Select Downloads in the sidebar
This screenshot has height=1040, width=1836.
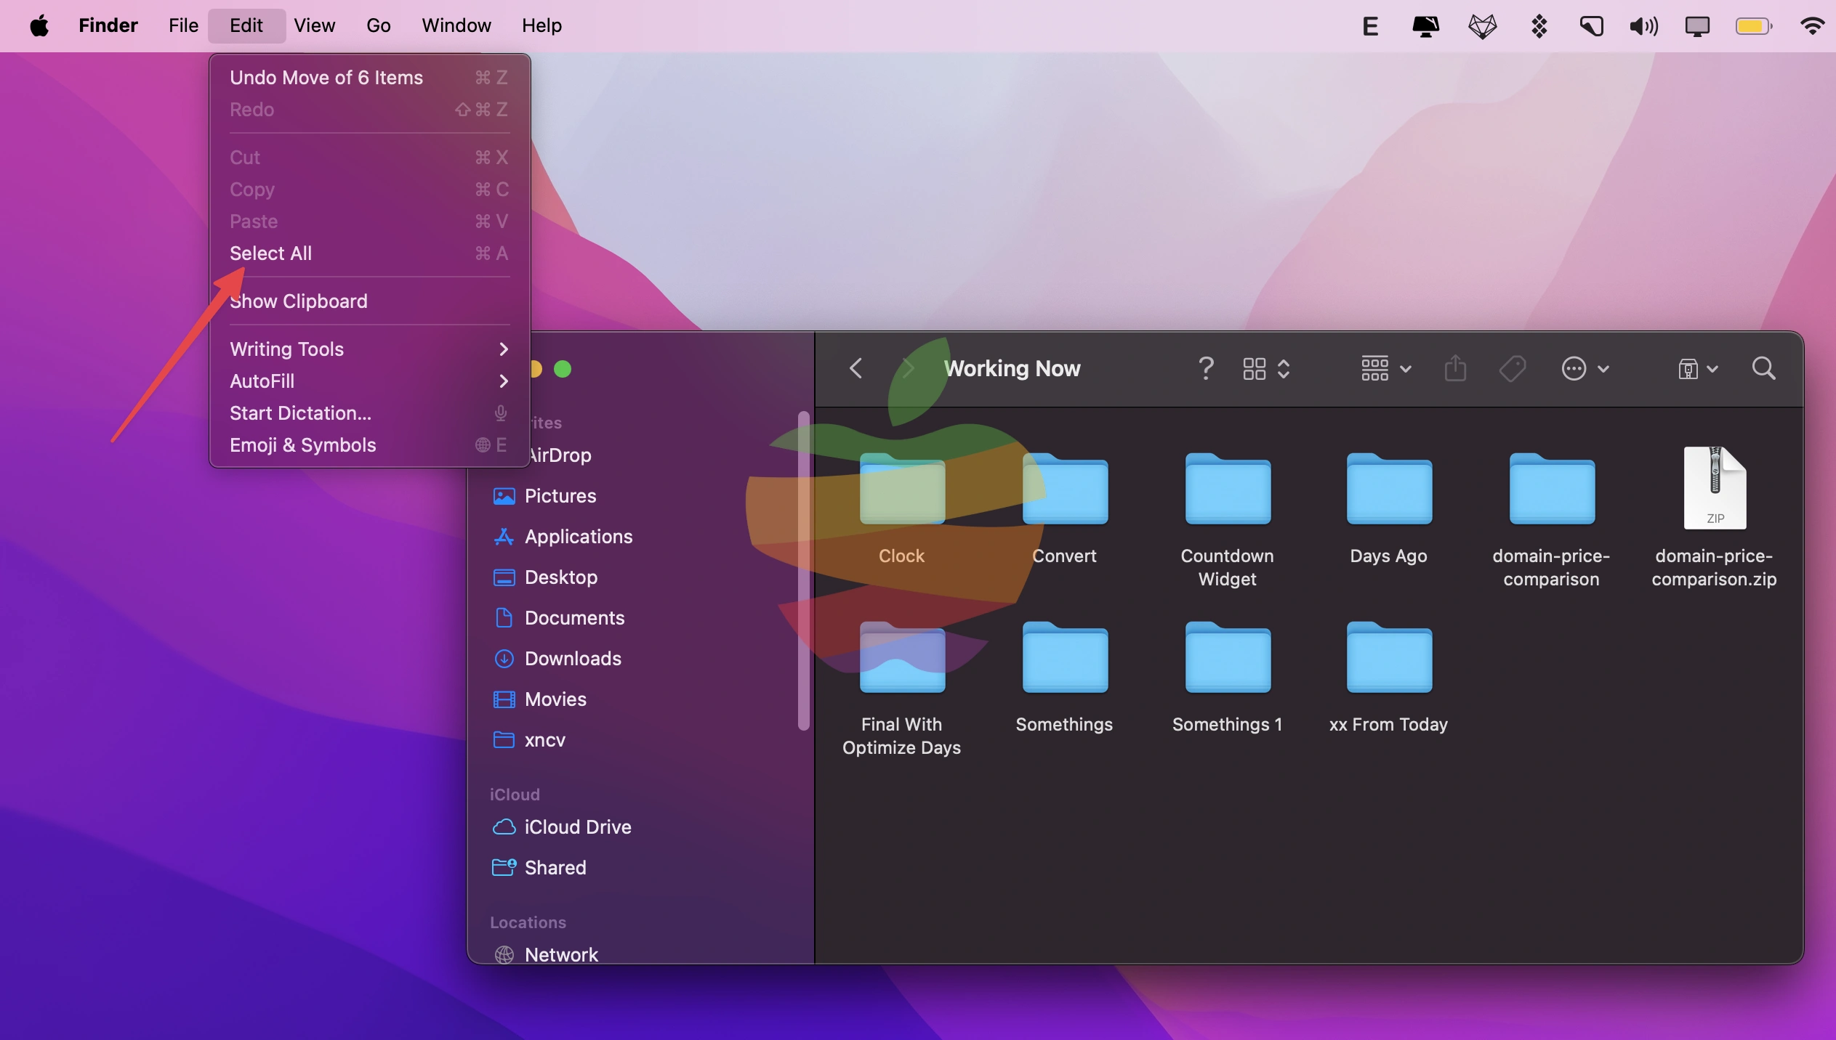(640, 659)
